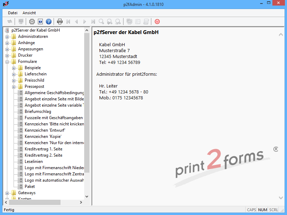Screen dimensions: 287x215
Task: Expand the Beispiele subfolder
Action: 14,68
